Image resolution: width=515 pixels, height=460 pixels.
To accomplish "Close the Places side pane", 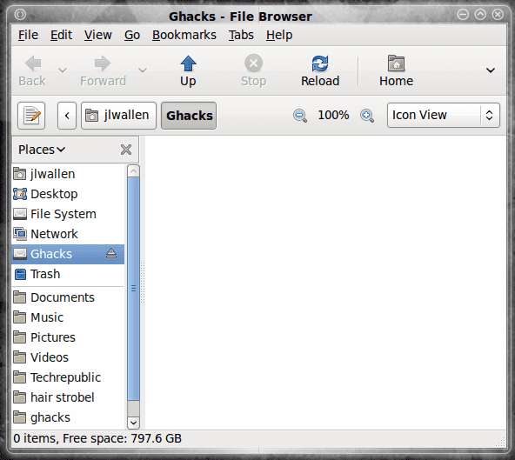I will 126,150.
